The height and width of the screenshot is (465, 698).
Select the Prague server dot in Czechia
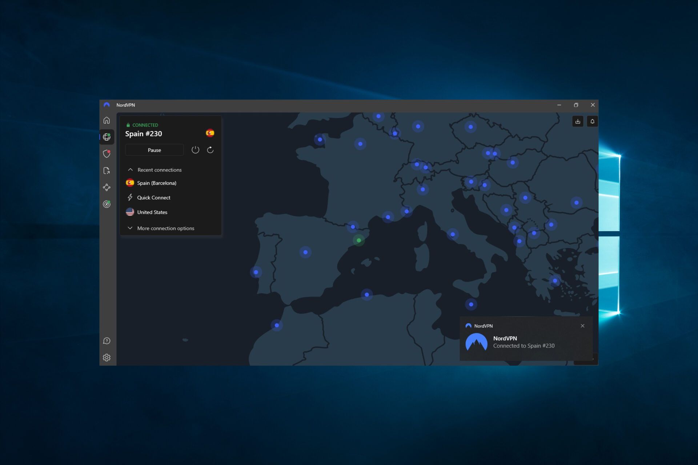[471, 127]
